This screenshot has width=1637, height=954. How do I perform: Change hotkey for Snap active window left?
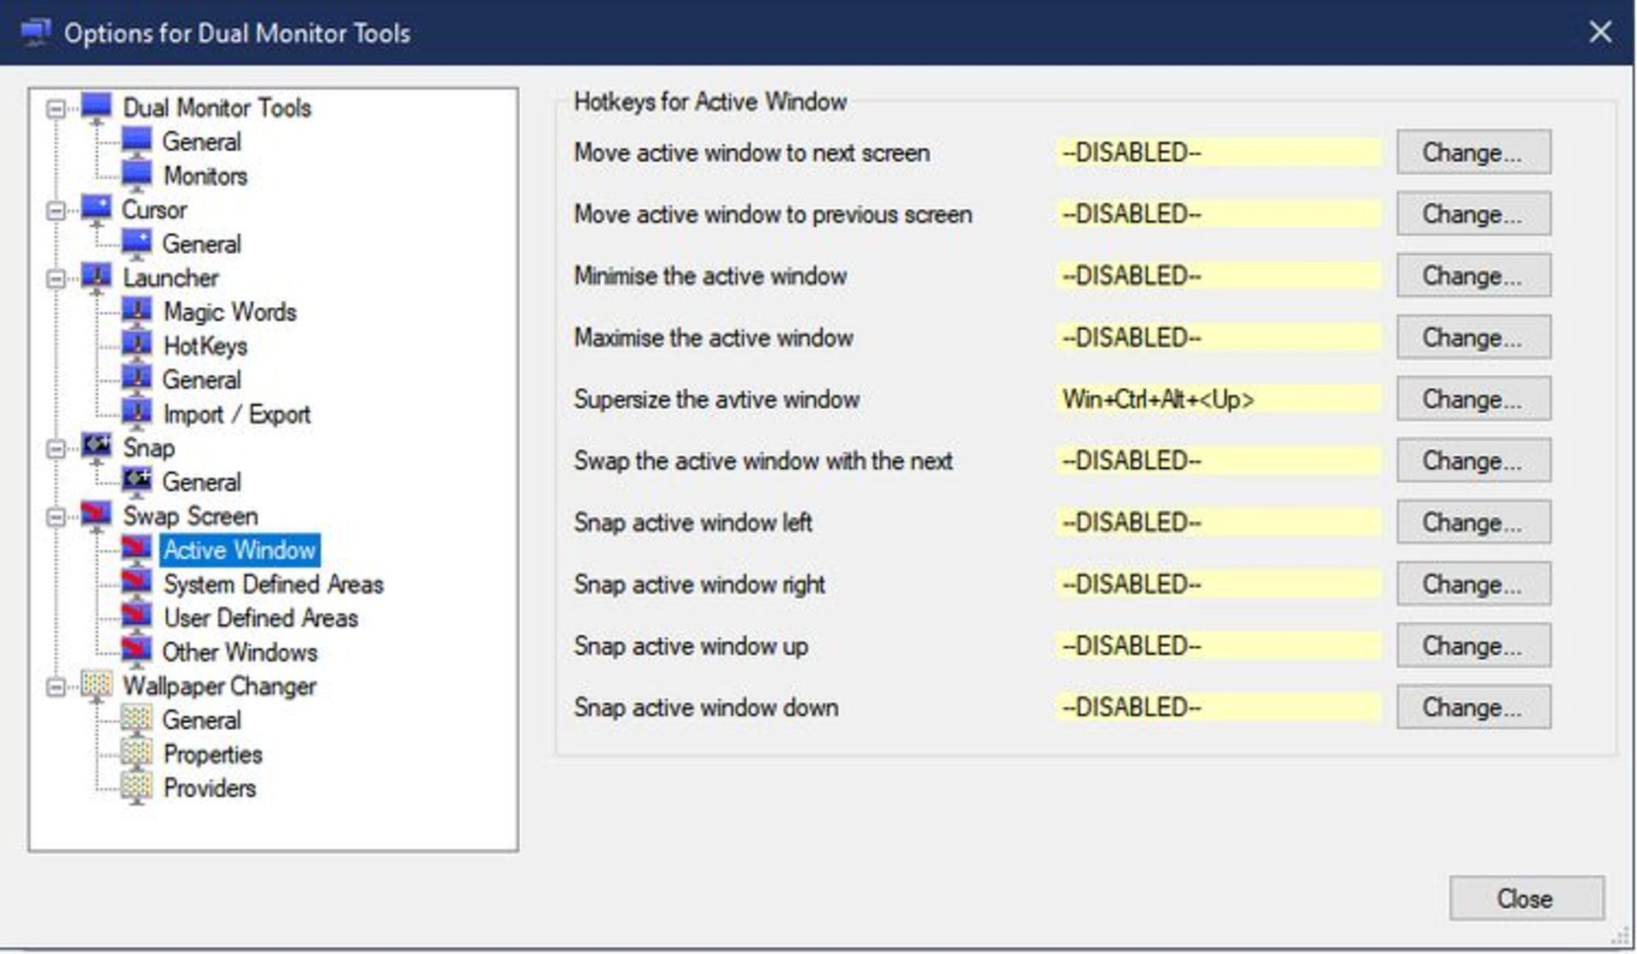[x=1473, y=522]
